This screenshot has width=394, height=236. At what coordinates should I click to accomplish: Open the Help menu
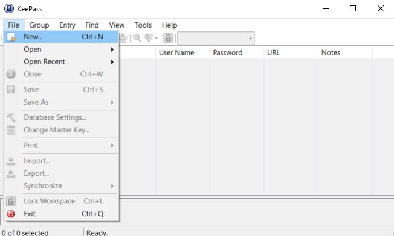point(170,25)
